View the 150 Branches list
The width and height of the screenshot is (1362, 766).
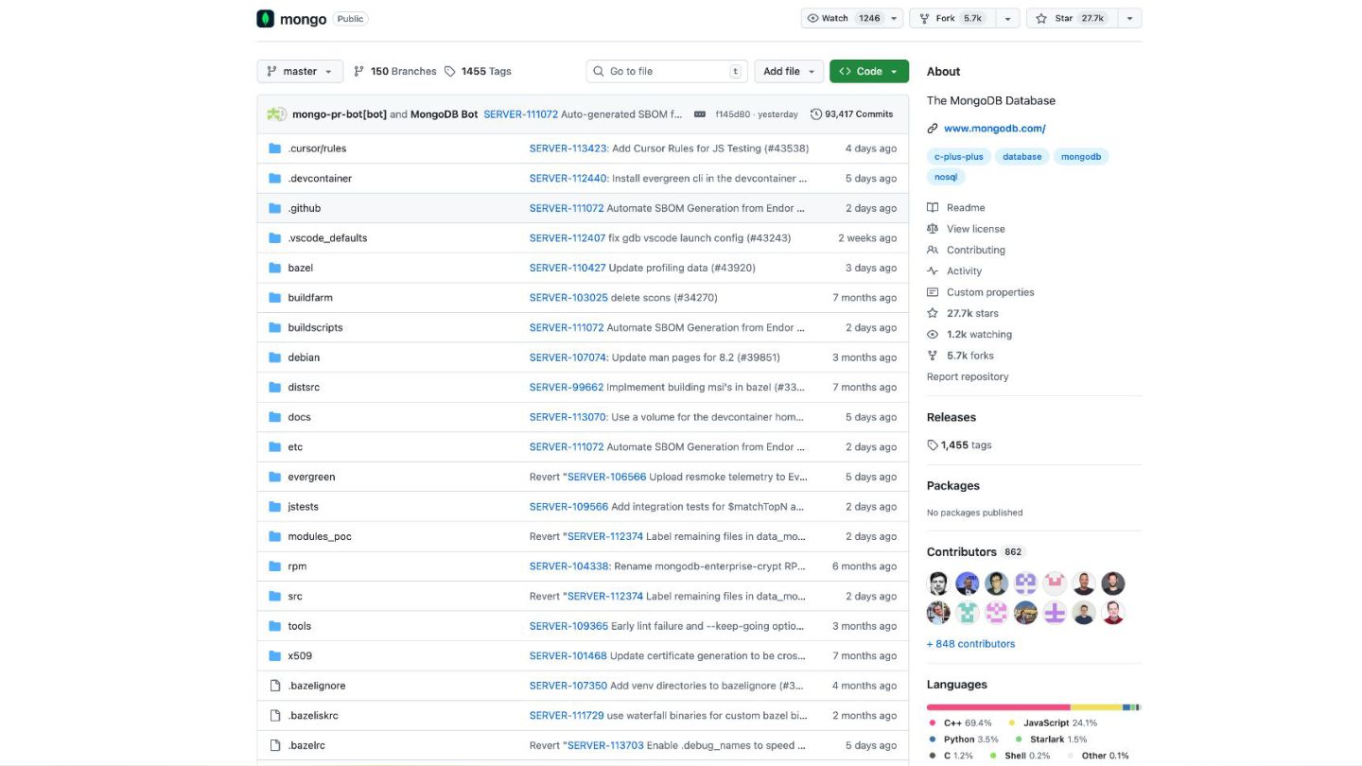[394, 71]
